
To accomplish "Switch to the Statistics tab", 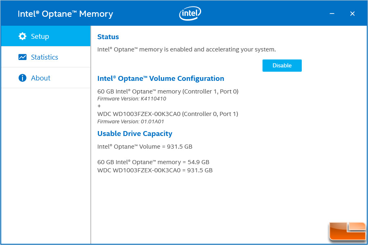I will [46, 57].
